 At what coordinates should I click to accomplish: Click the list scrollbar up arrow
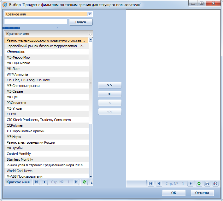pos(91,39)
